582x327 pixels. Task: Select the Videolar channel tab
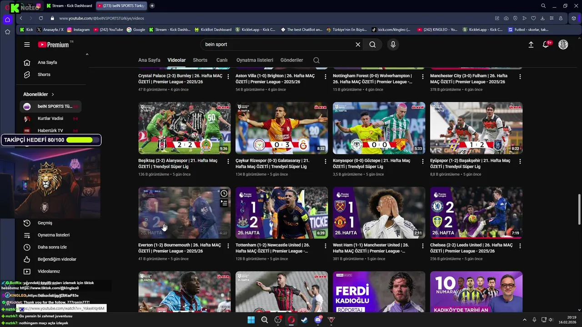pyautogui.click(x=176, y=60)
